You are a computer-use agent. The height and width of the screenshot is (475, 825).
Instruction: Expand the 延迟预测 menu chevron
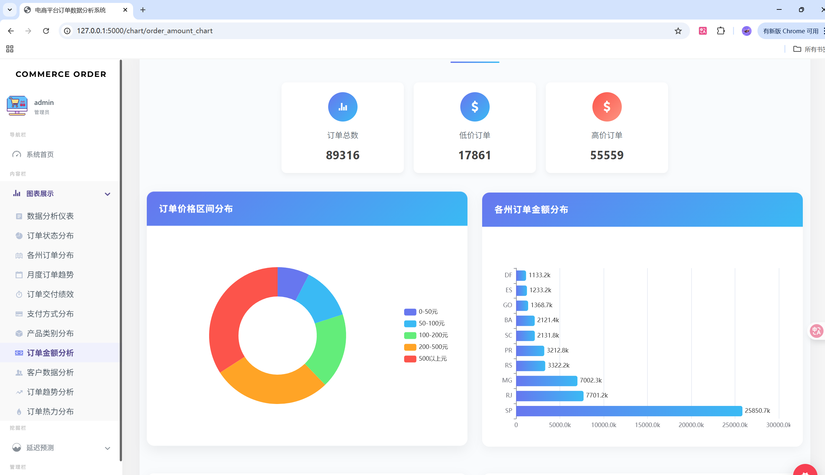click(x=107, y=448)
